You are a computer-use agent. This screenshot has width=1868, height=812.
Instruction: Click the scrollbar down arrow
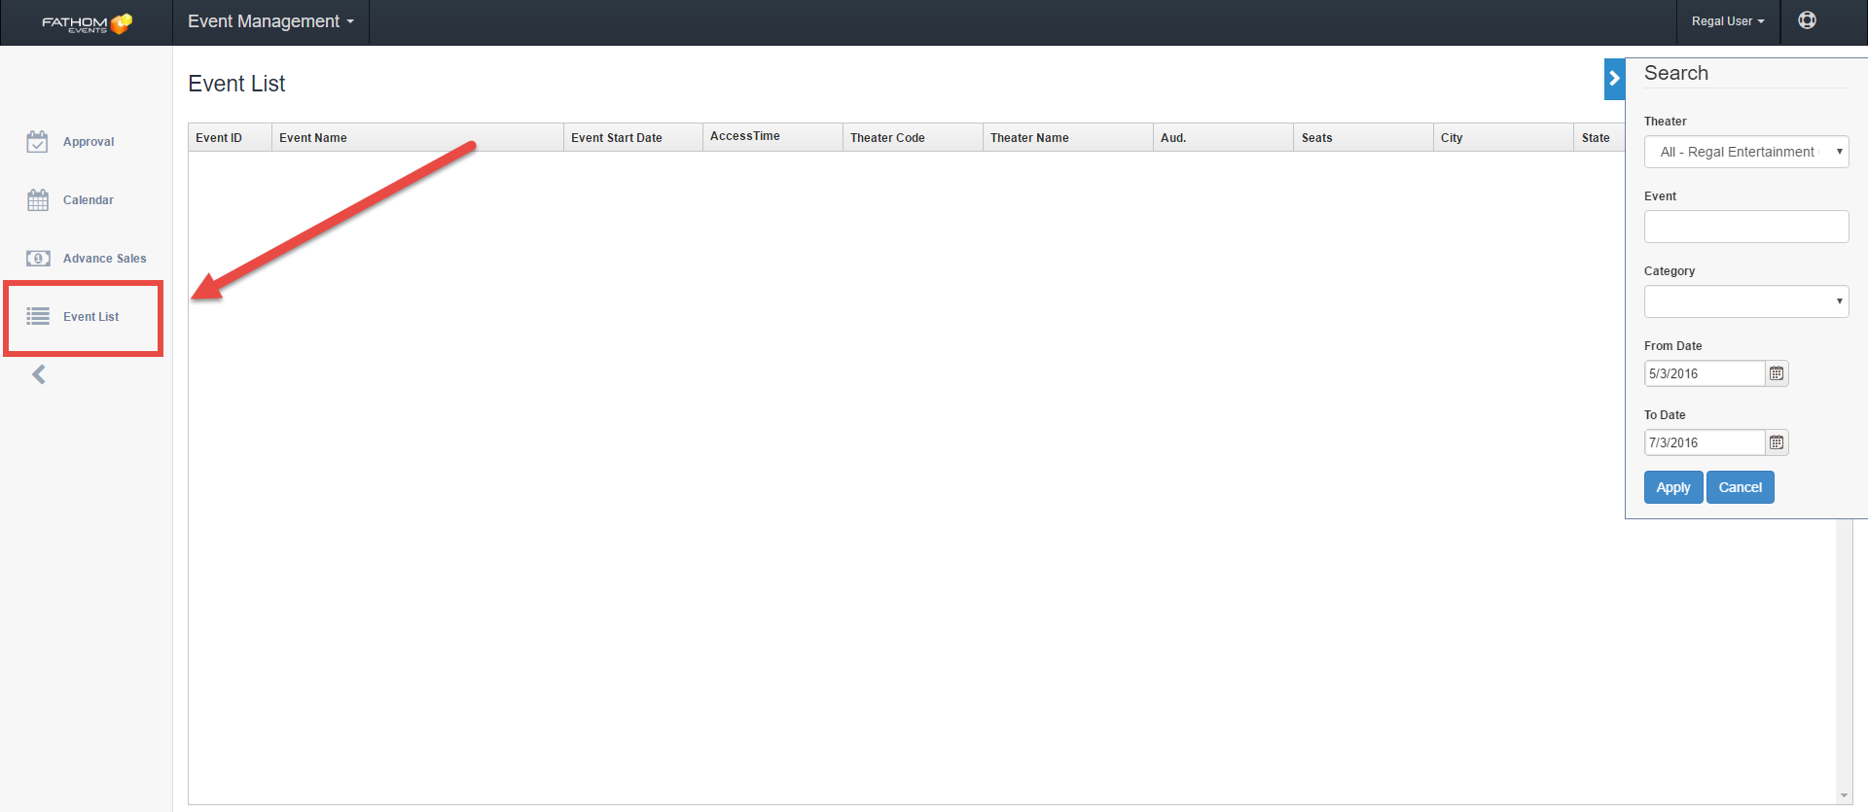tap(1844, 795)
